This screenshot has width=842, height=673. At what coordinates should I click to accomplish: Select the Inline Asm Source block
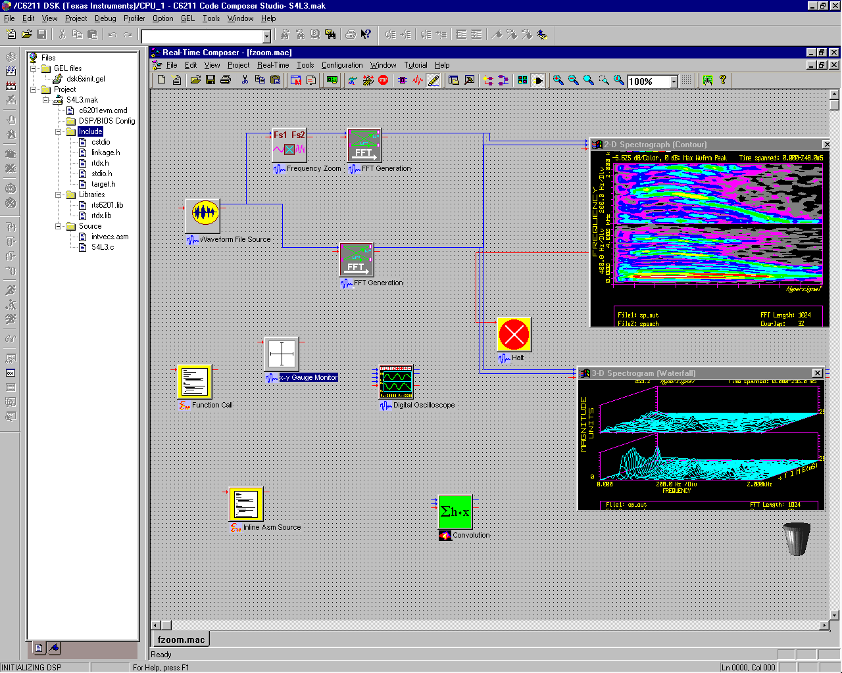pos(246,505)
